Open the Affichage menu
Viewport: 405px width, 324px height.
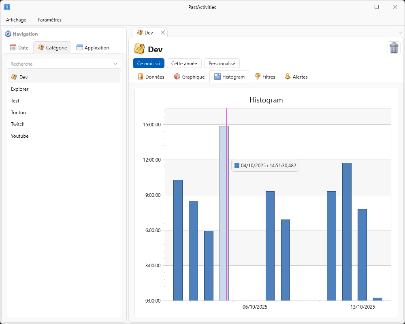(x=16, y=20)
